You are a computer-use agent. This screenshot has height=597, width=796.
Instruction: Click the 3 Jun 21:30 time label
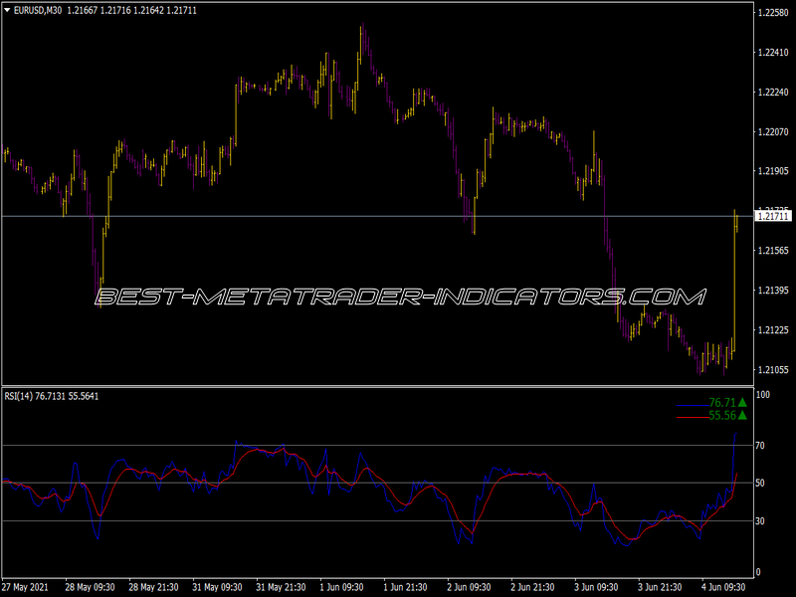pos(660,587)
